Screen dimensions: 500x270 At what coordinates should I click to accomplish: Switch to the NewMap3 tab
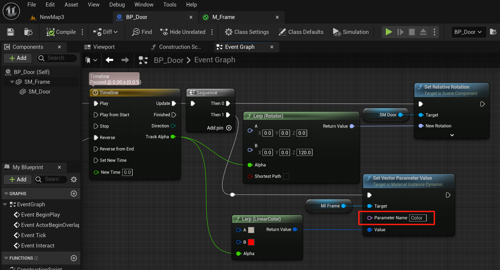point(52,17)
